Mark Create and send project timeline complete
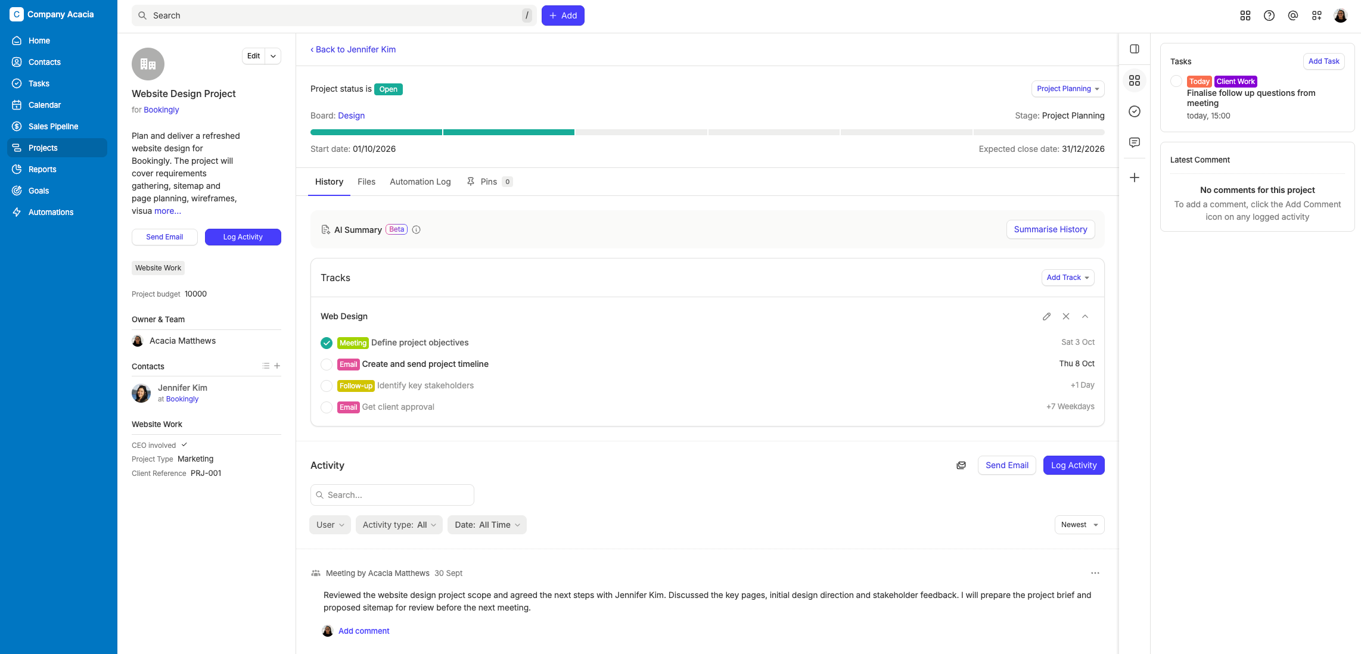1361x654 pixels. 327,364
